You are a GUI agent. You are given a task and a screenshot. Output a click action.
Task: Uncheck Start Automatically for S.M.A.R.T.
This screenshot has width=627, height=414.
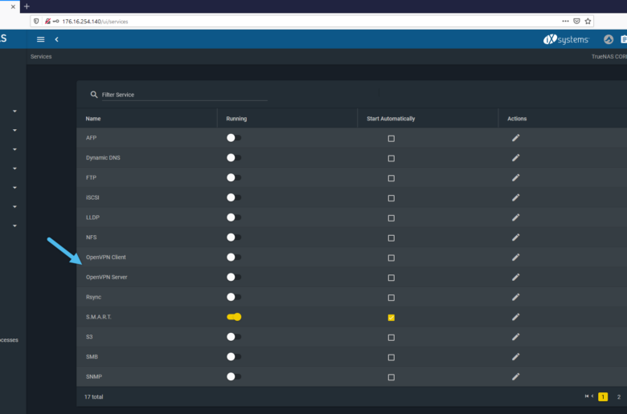pyautogui.click(x=391, y=318)
